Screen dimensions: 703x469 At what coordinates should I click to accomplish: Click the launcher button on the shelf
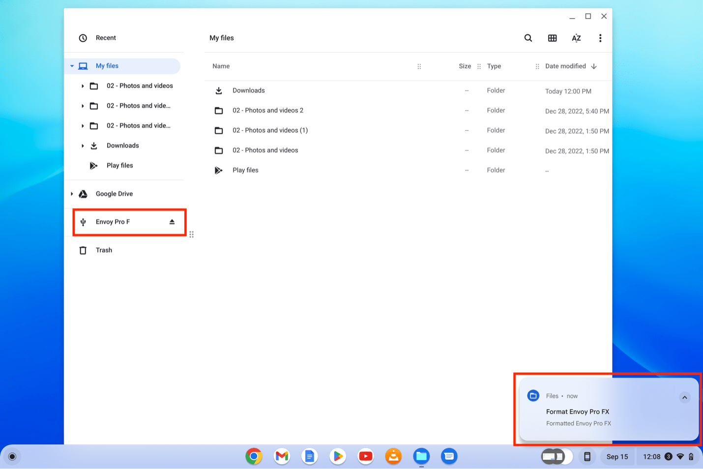click(x=12, y=457)
